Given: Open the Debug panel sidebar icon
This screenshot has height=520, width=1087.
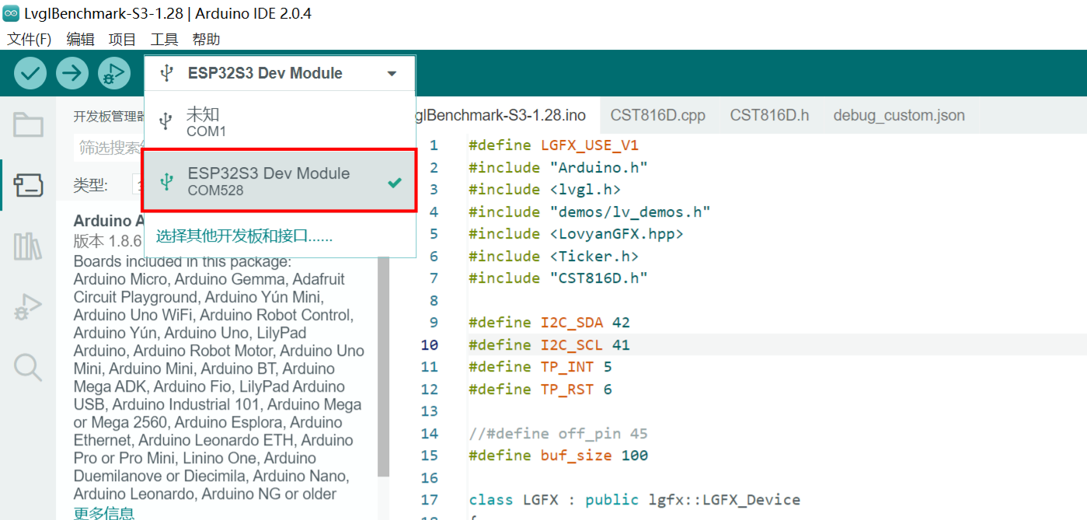Looking at the screenshot, I should (x=28, y=306).
